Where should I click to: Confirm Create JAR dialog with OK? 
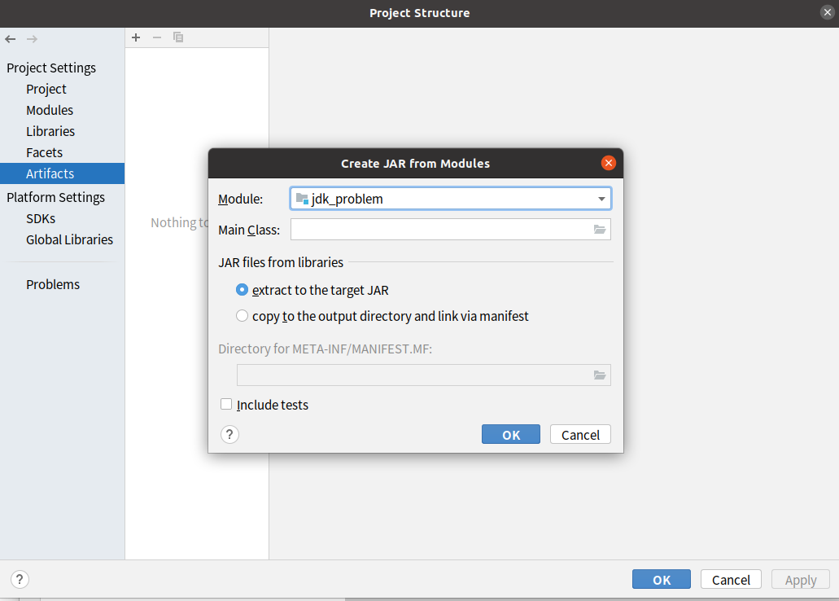pyautogui.click(x=511, y=434)
